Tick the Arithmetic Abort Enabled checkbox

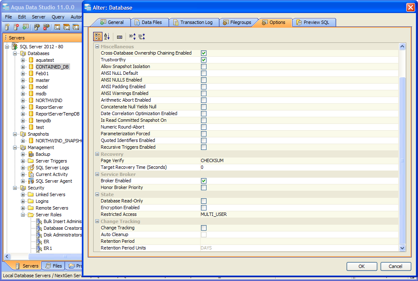(204, 100)
